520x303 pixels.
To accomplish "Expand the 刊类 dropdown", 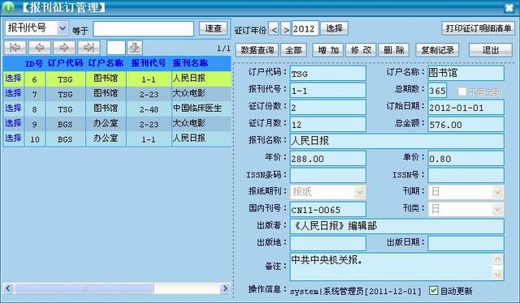I will [497, 209].
